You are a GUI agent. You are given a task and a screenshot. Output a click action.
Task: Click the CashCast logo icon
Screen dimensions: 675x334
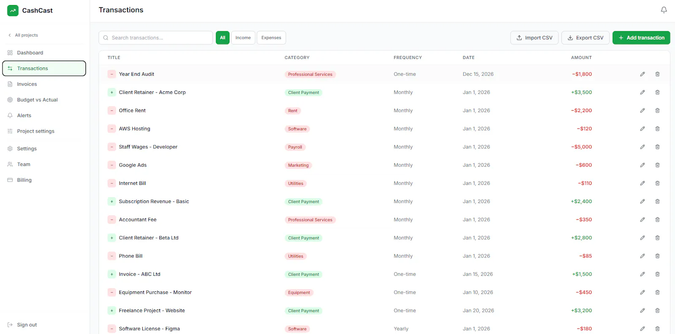pos(13,11)
